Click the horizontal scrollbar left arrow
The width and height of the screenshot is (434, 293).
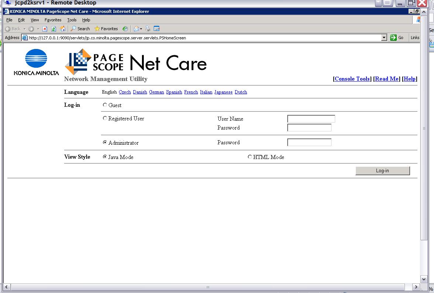(x=7, y=287)
